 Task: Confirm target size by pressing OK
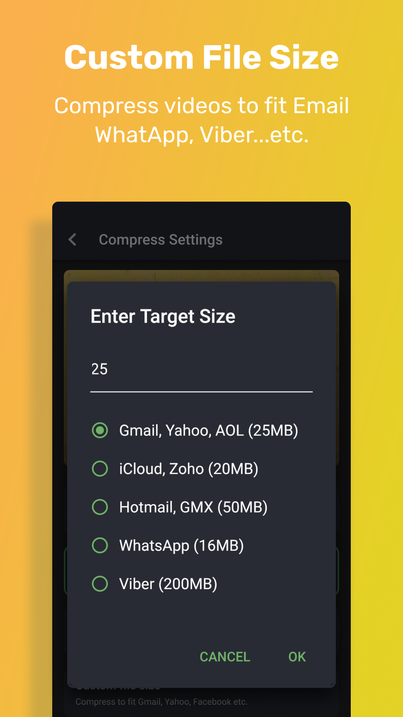[x=296, y=657]
